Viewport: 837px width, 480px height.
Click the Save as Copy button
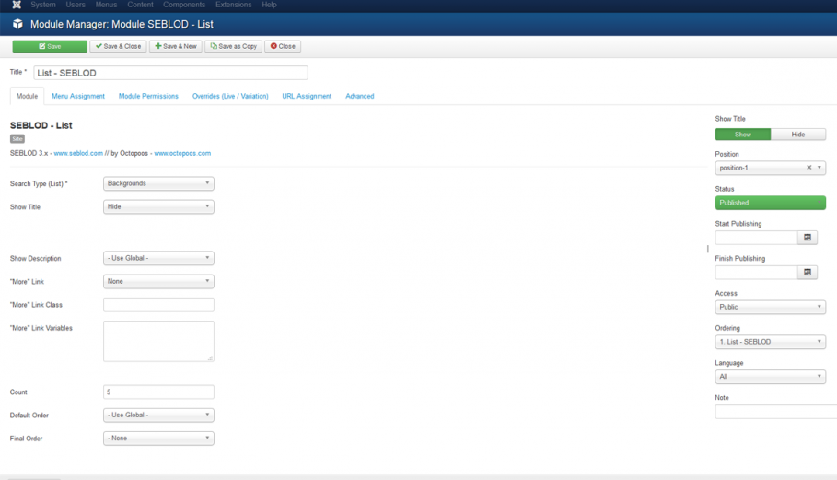233,46
